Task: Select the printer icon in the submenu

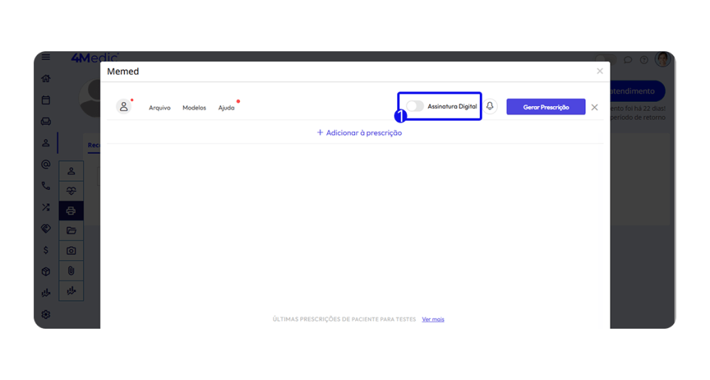Action: [71, 211]
